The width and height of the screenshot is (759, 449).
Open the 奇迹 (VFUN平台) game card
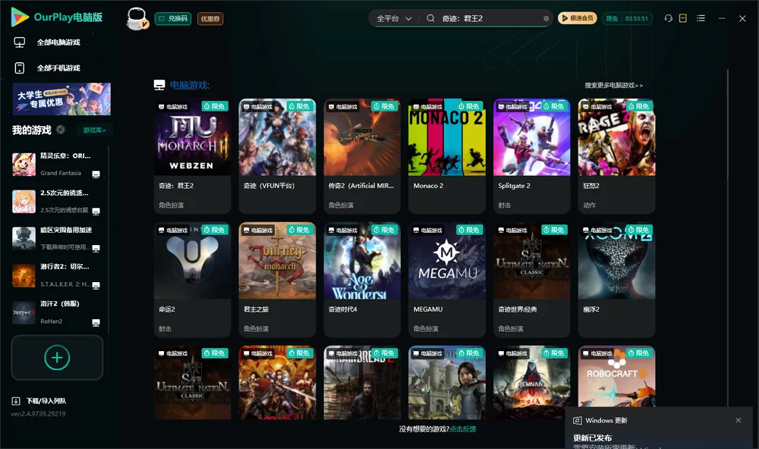click(277, 155)
